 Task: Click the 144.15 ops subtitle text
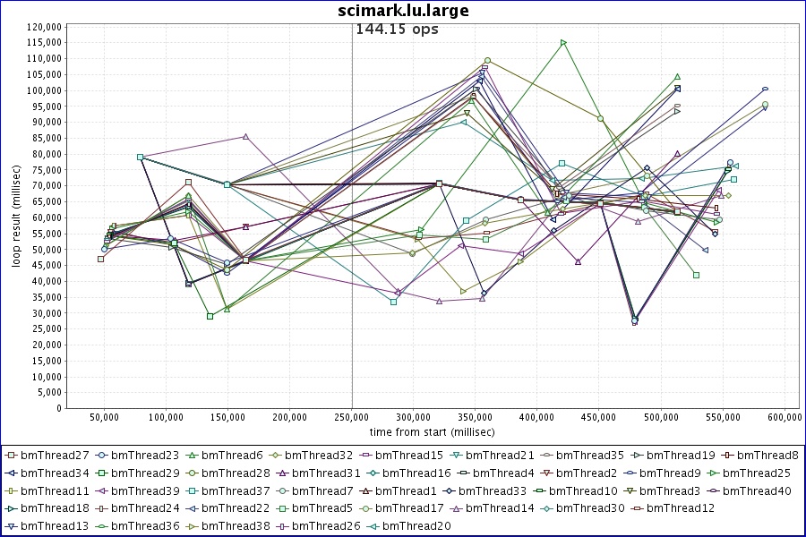coord(397,29)
